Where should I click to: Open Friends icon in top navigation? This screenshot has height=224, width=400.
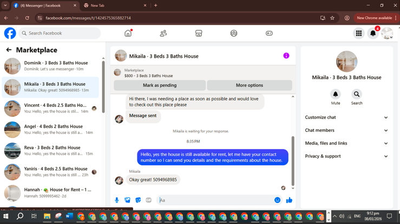(163, 33)
